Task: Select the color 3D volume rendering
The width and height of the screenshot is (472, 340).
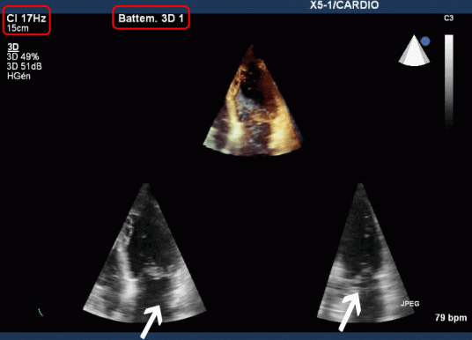Action: click(x=252, y=100)
